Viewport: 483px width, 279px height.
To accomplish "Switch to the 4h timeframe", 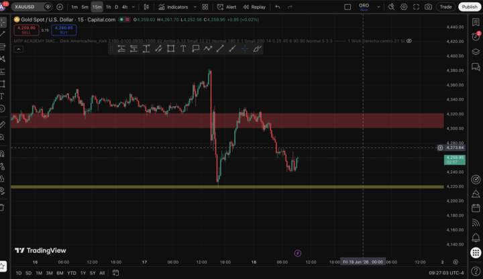I will click(125, 7).
